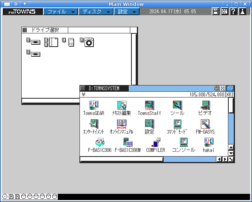Select the E IC card drive
Screen dimensions: 252x202
(68, 42)
